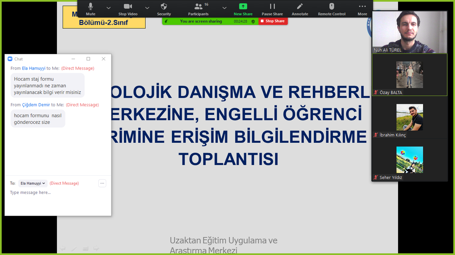Start a New Share

point(243,9)
